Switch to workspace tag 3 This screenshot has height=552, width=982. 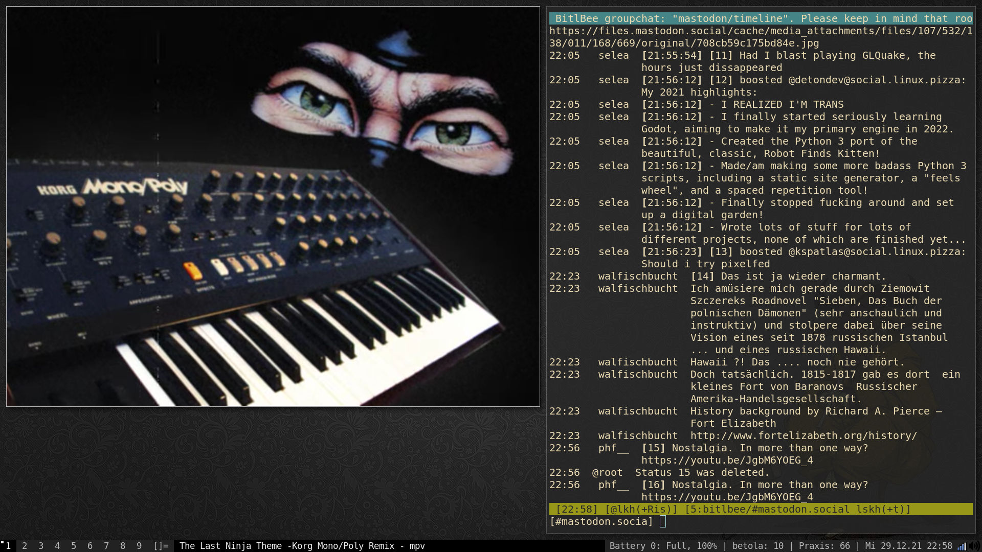(x=41, y=546)
